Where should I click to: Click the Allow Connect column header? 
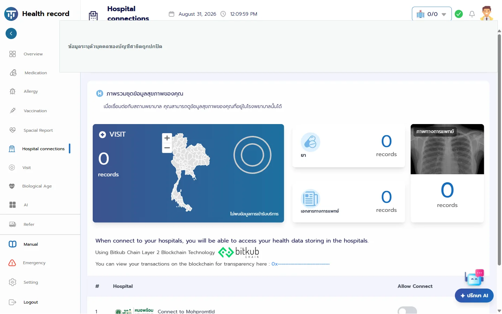pyautogui.click(x=415, y=286)
